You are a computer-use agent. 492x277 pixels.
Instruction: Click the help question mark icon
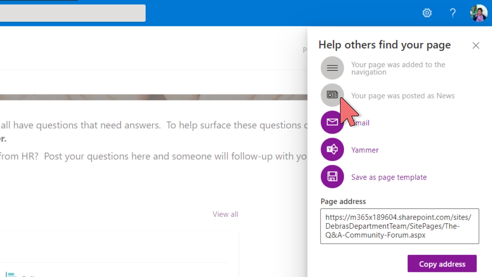pos(453,13)
